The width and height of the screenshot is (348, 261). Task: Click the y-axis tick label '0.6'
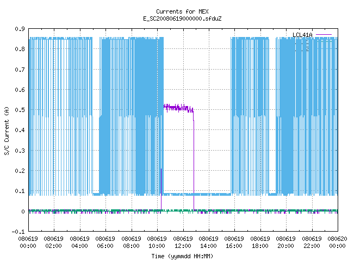[20, 90]
